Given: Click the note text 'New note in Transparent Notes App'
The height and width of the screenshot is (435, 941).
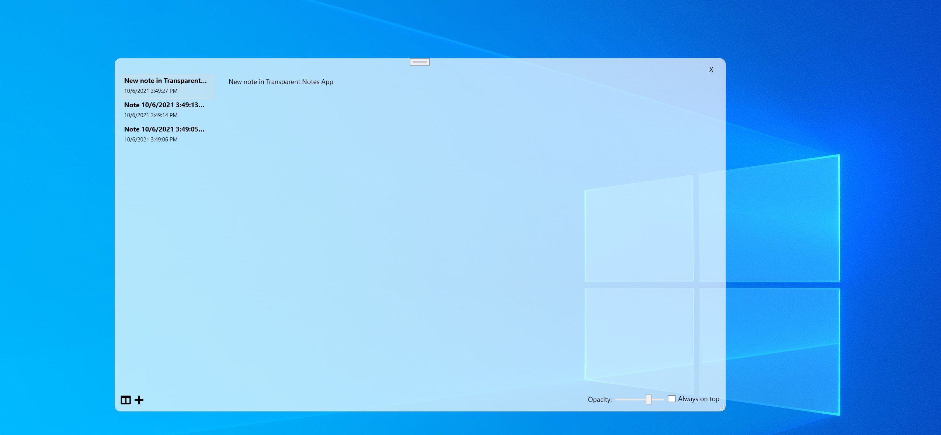Looking at the screenshot, I should point(281,82).
